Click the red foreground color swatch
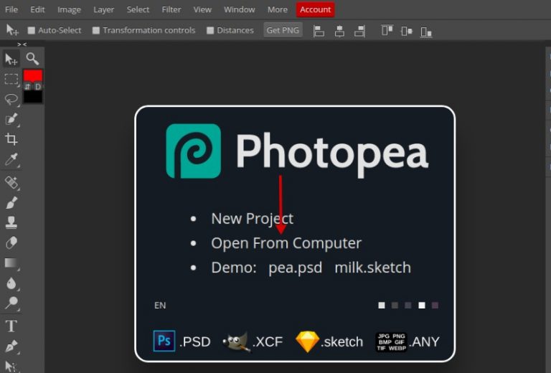 pyautogui.click(x=33, y=75)
